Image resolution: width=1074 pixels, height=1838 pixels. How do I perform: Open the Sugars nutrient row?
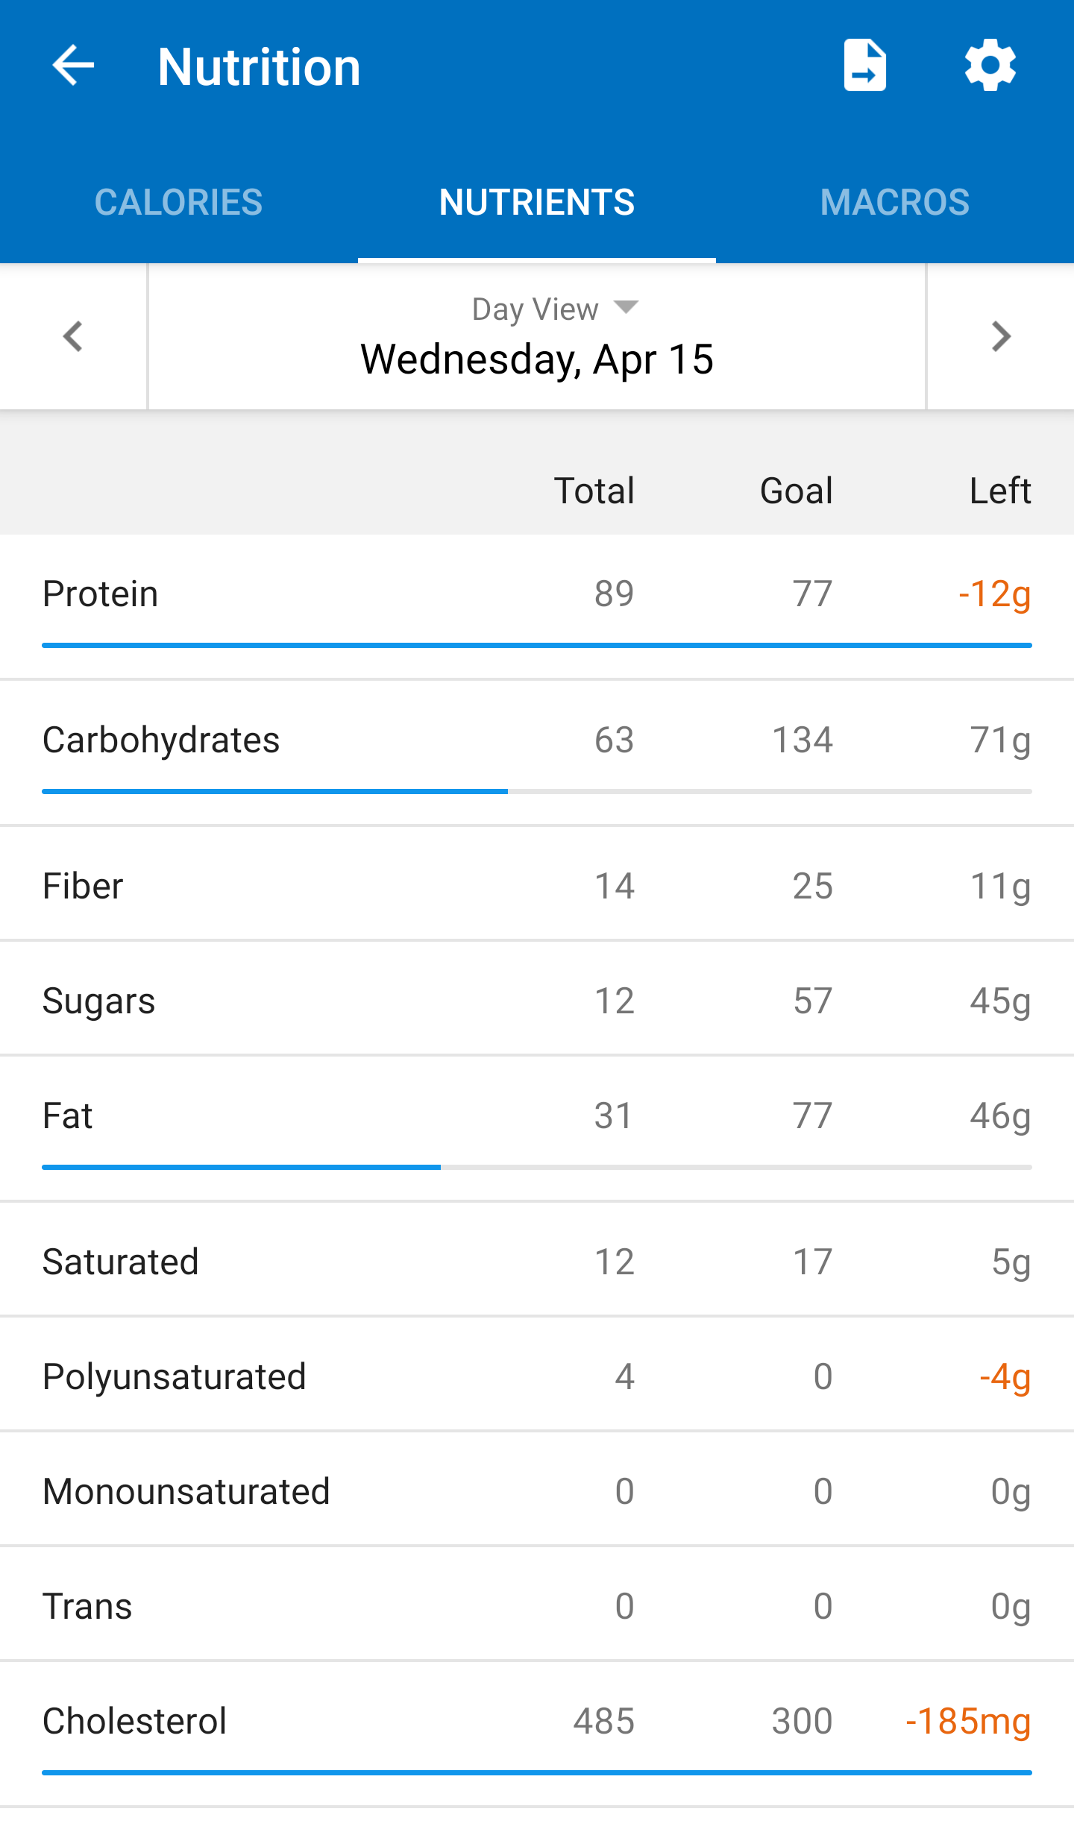click(x=536, y=1001)
